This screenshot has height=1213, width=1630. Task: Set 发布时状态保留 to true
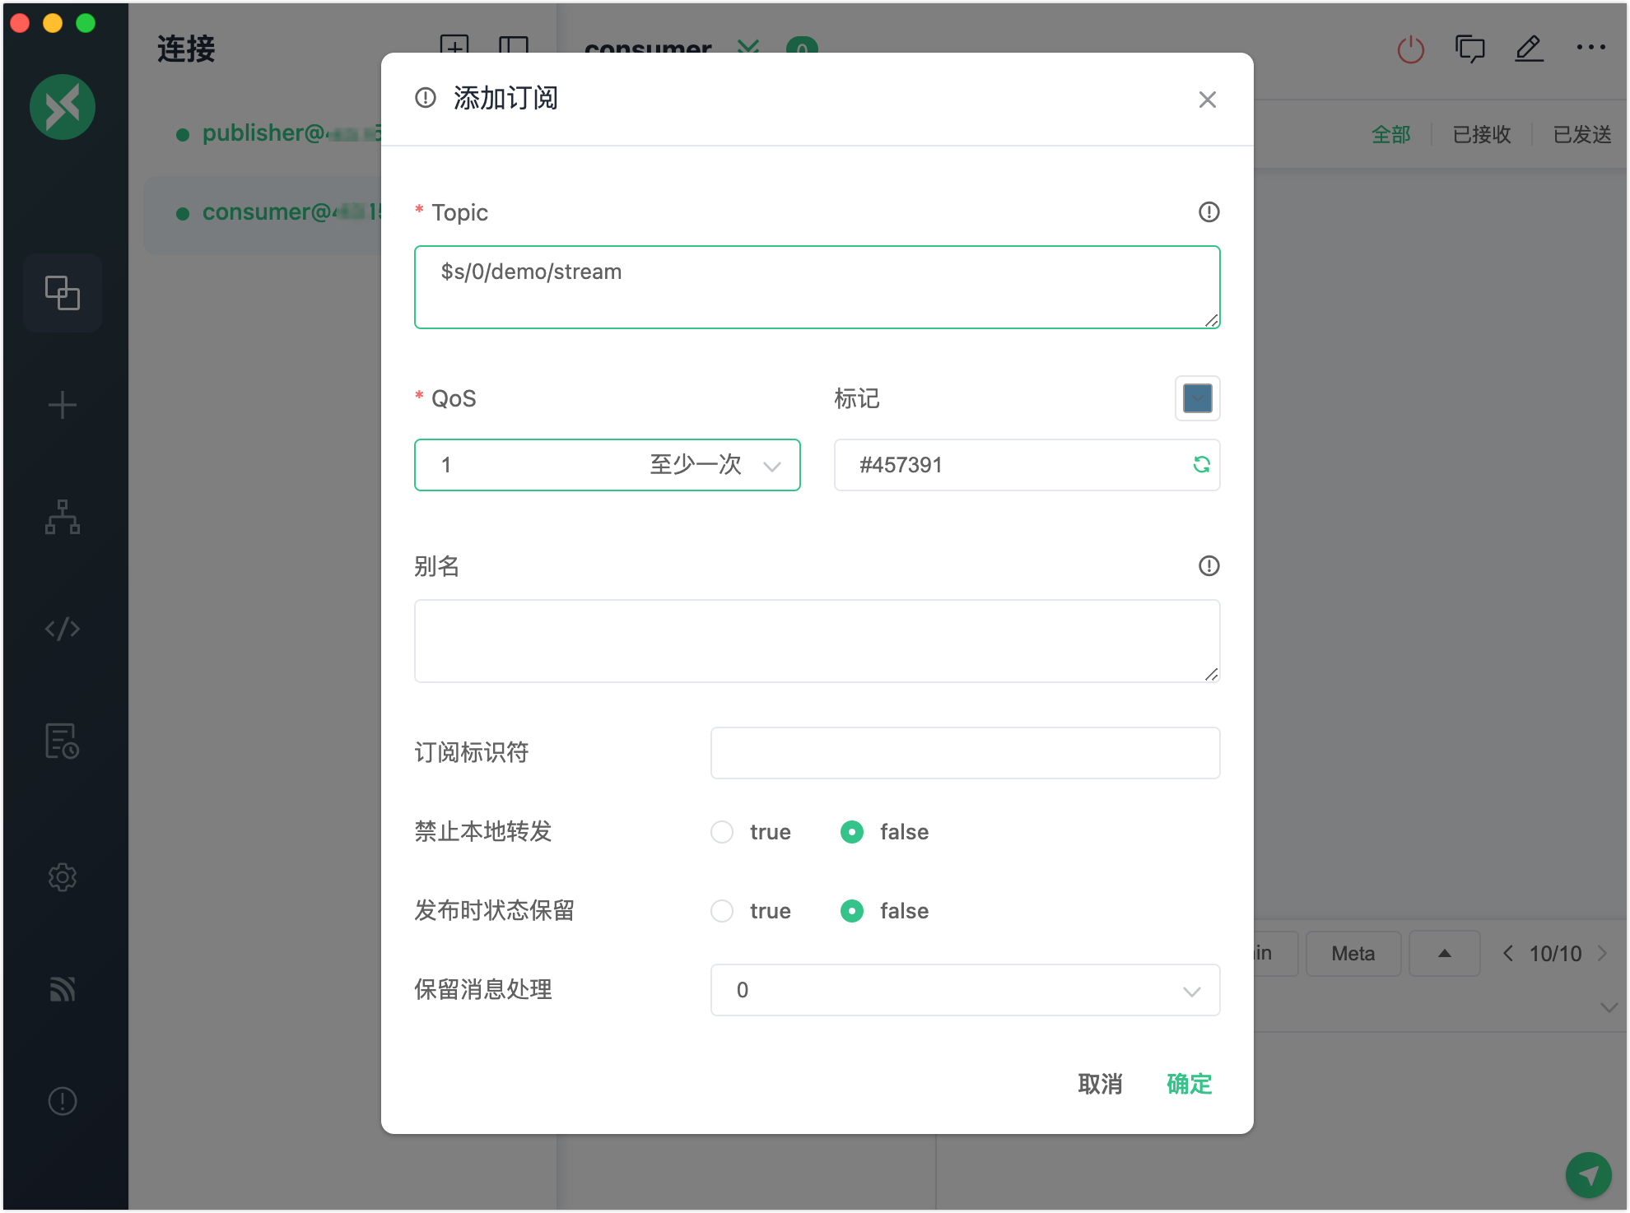[722, 911]
